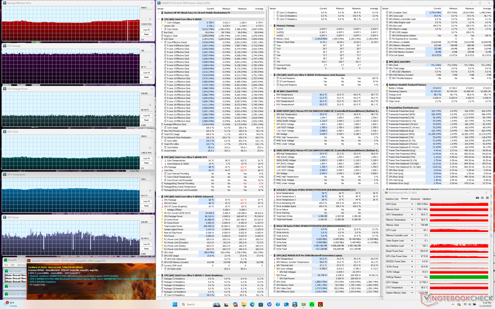
Task: Click first color circle in Average Effective Clock graph
Action: (142, 19)
